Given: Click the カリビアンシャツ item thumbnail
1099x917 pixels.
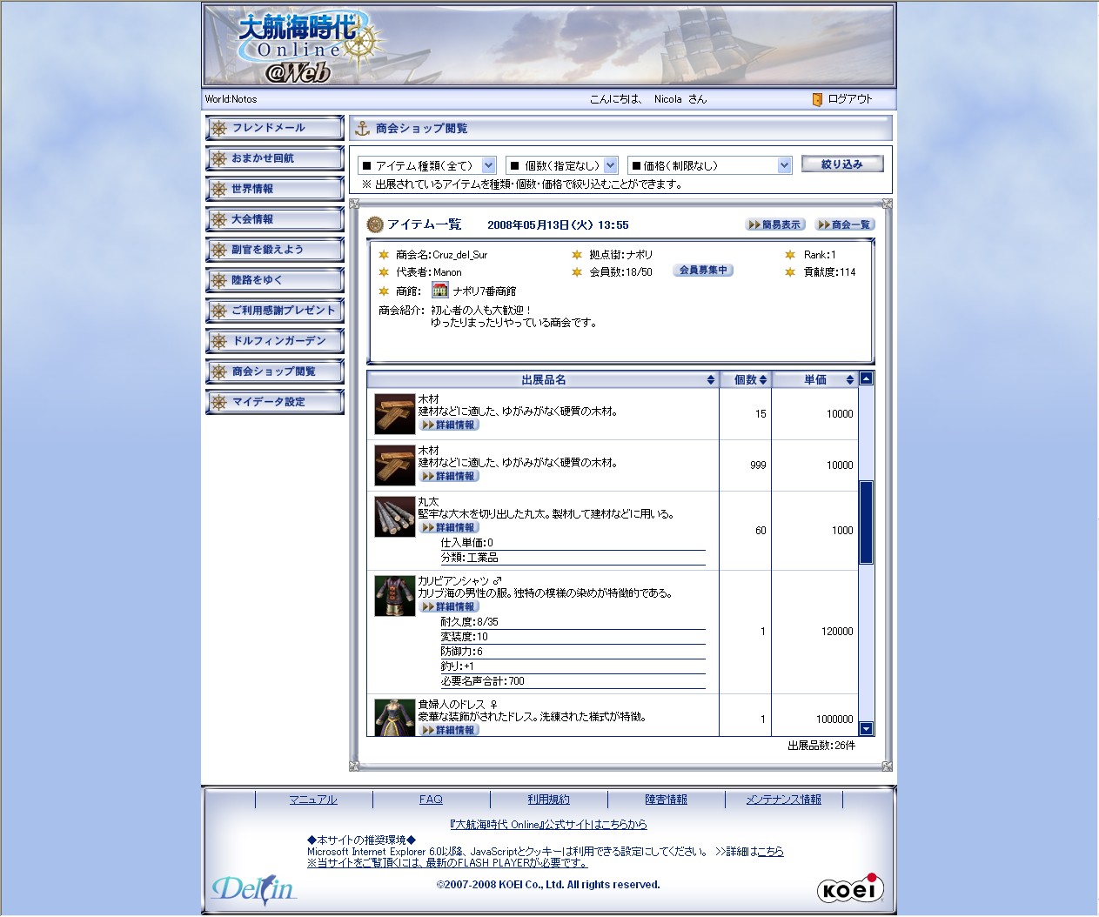Looking at the screenshot, I should pyautogui.click(x=395, y=596).
